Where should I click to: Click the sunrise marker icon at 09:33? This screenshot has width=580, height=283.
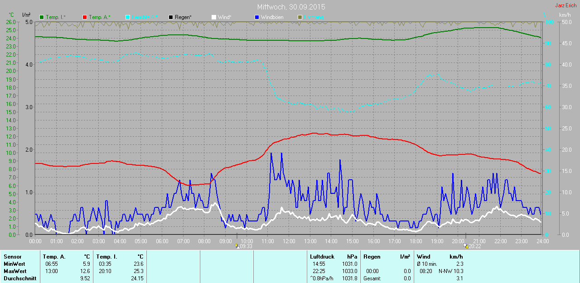(237, 246)
